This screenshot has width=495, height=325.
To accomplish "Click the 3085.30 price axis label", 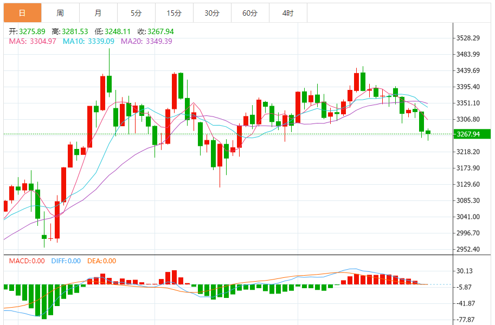I will tap(468, 200).
